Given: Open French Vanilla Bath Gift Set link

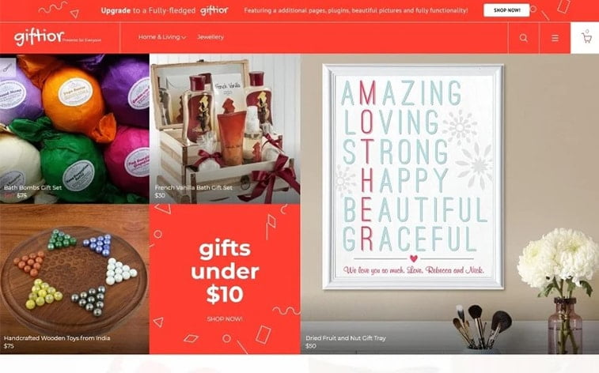Looking at the screenshot, I should point(193,187).
